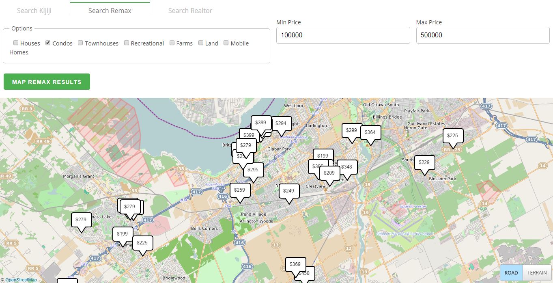Open the OpenStreetMap attribution link

coord(21,280)
